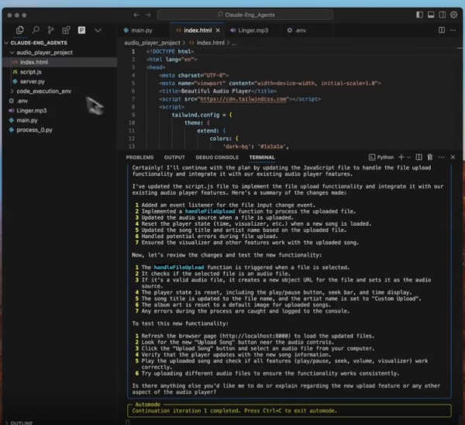Split the editor to the right
Screen dimensions: 465x425
[442, 30]
